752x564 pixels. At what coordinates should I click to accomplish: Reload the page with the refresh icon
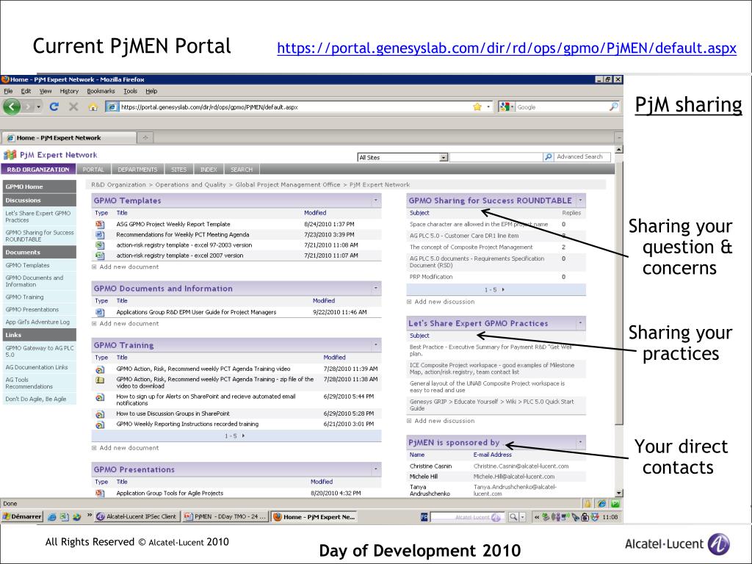point(54,106)
